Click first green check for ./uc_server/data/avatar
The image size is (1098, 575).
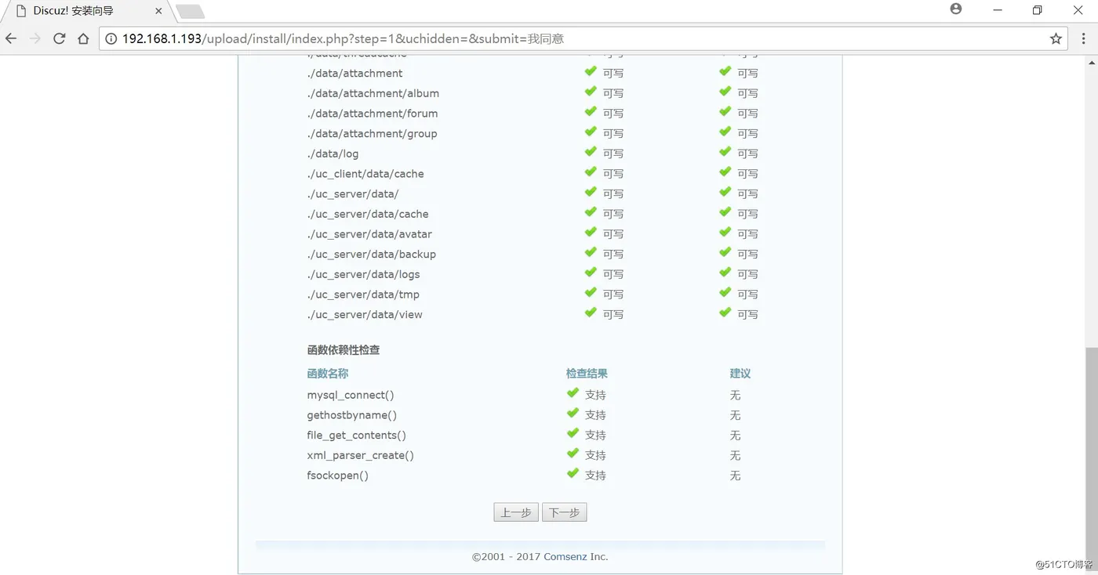point(591,233)
